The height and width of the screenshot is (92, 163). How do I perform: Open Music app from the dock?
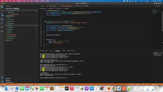72,88
